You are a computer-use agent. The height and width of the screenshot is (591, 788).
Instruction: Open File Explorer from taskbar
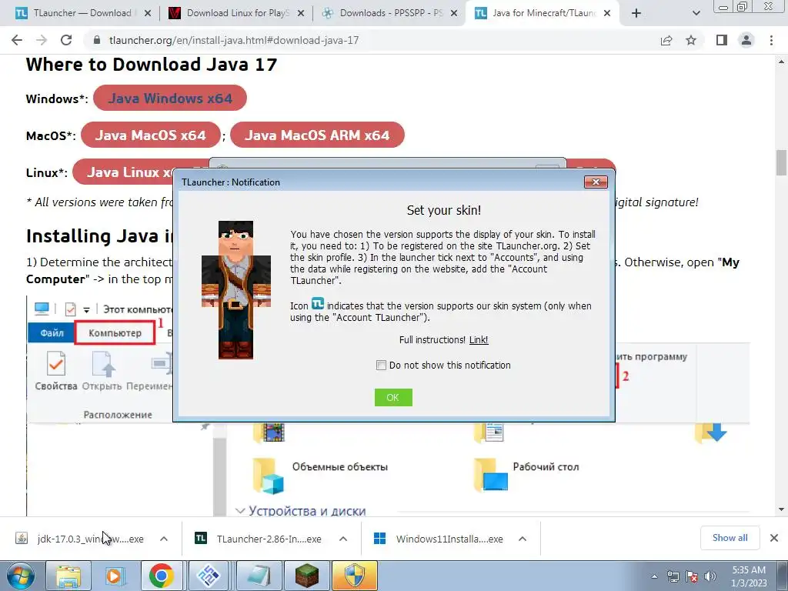(x=68, y=576)
